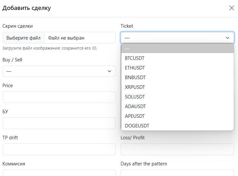Click the Файл не выбран file area

point(80,38)
